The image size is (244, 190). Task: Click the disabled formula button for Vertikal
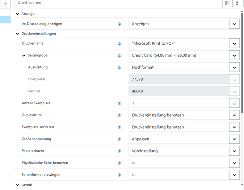pos(234,91)
